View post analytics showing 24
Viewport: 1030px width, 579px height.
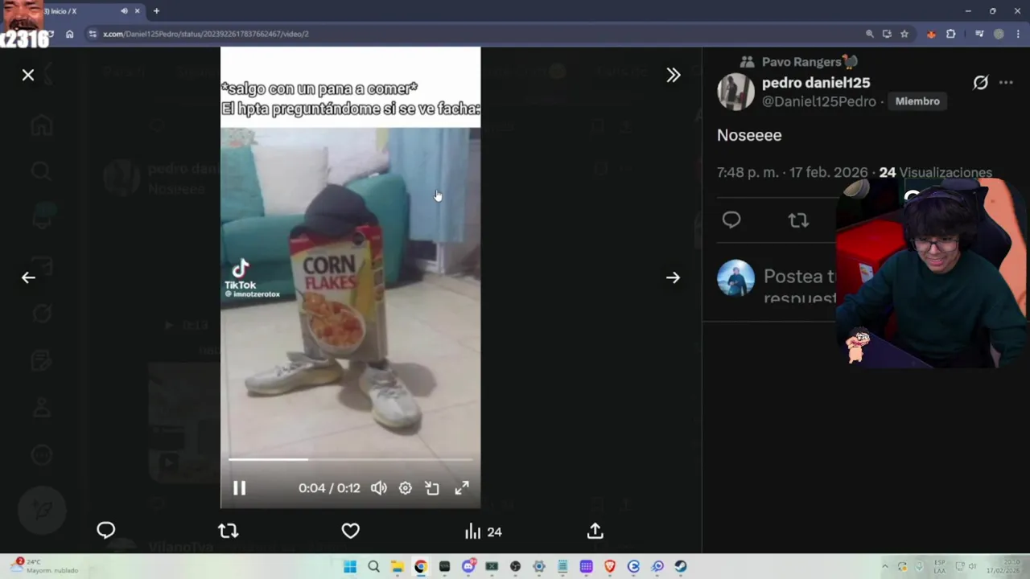tap(483, 532)
